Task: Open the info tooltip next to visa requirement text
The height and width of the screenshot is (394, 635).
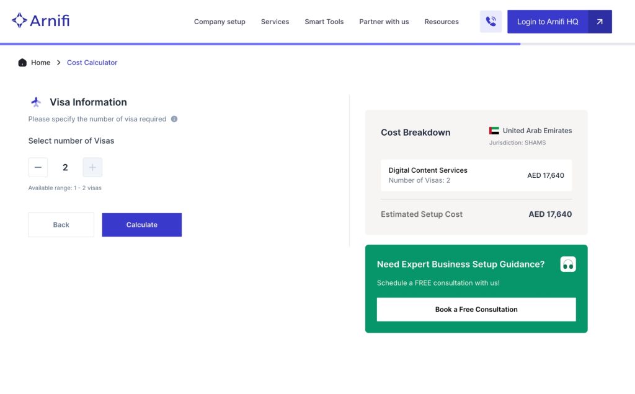Action: point(174,118)
